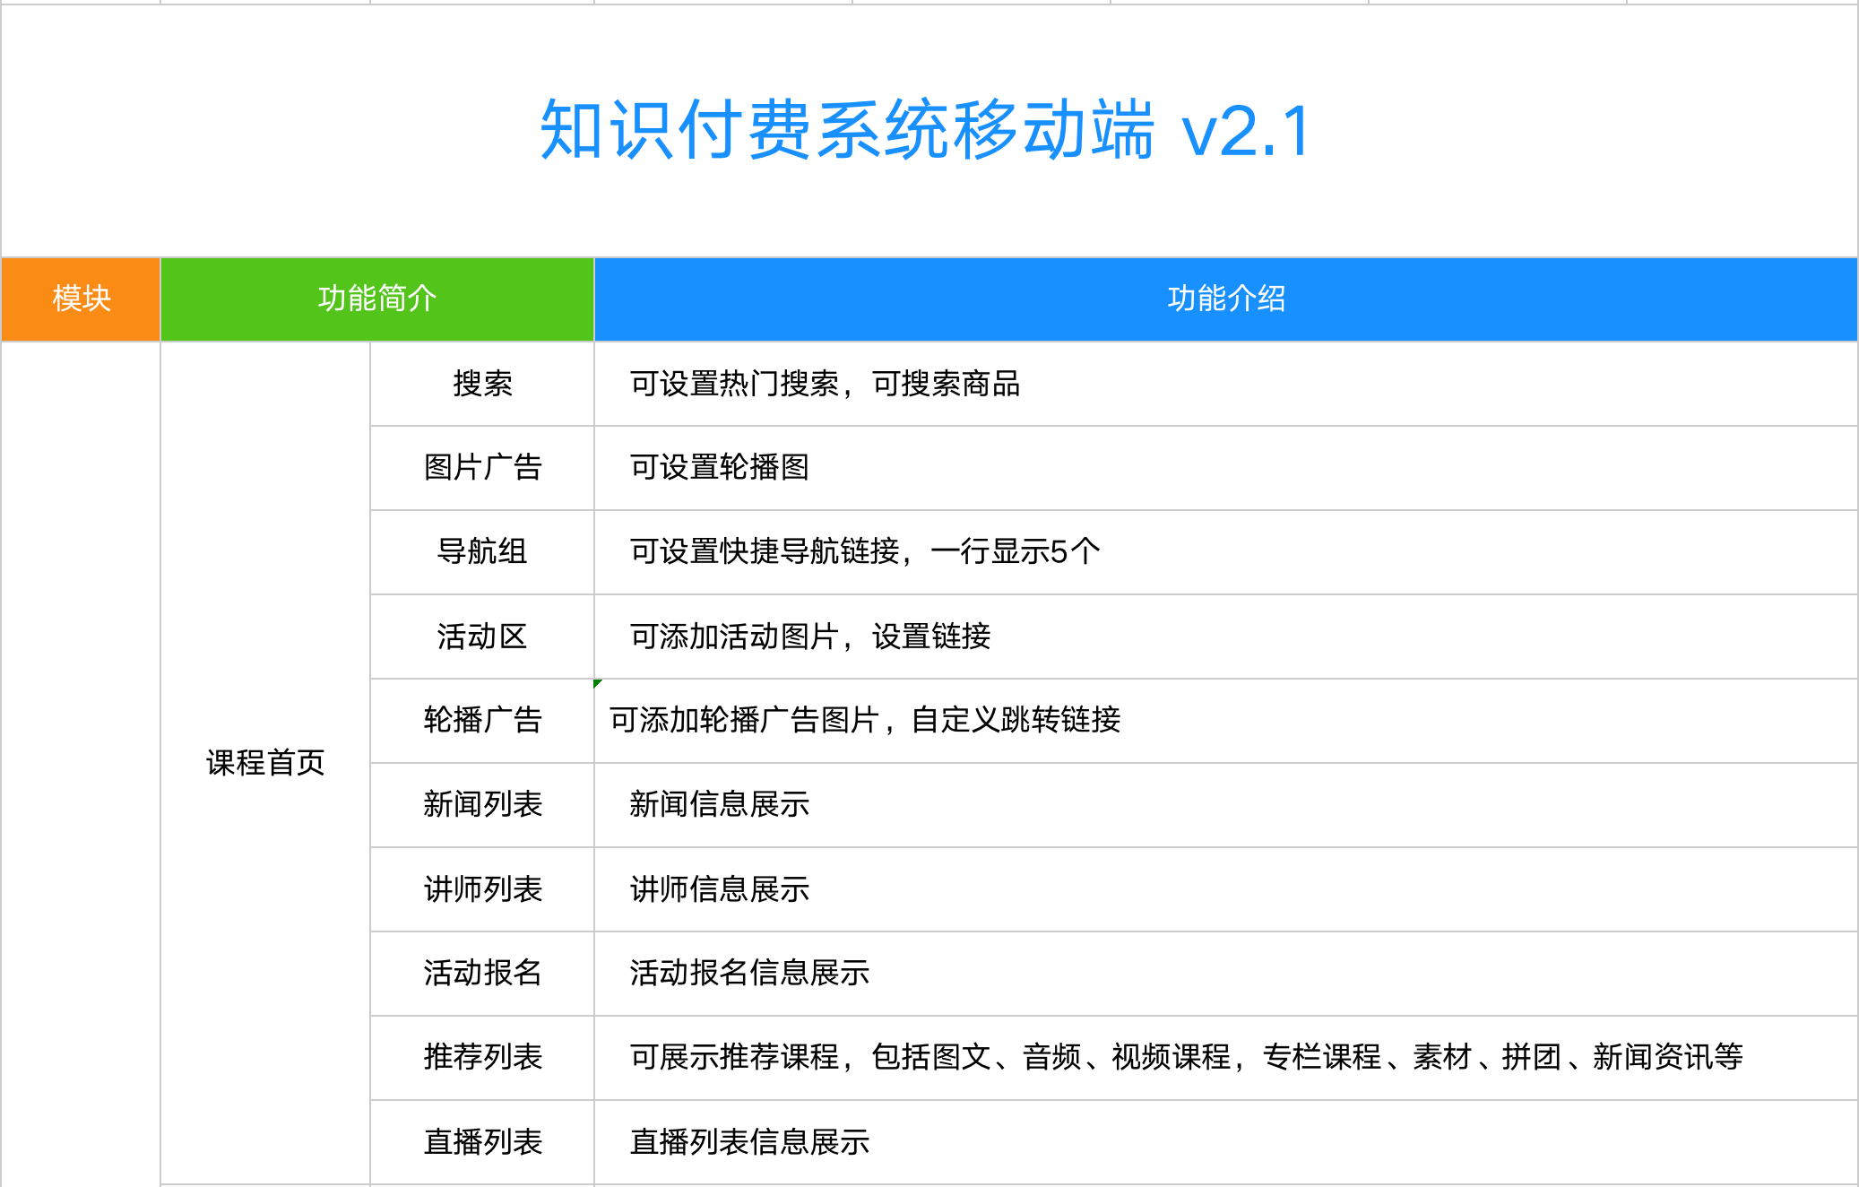Viewport: 1859px width, 1187px height.
Task: Select the green 功能简介 header cell
Action: point(376,299)
